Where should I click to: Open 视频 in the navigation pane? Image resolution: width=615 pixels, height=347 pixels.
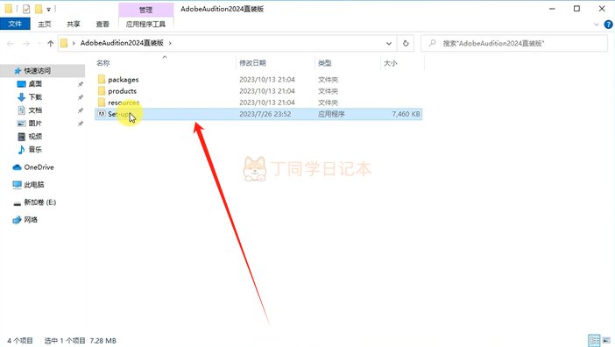pyautogui.click(x=35, y=137)
